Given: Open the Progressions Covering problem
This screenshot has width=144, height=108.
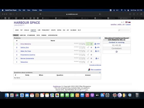Looking at the screenshot, I should (x=28, y=55).
